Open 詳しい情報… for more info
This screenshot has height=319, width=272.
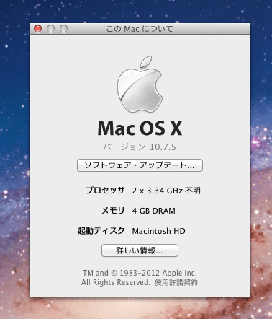point(140,250)
